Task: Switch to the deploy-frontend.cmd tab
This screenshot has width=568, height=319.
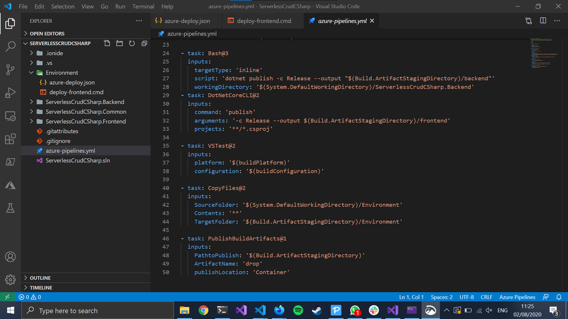Action: (263, 21)
